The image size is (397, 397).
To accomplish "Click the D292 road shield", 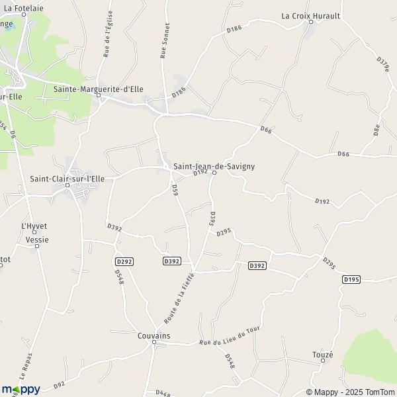I will (x=124, y=261).
